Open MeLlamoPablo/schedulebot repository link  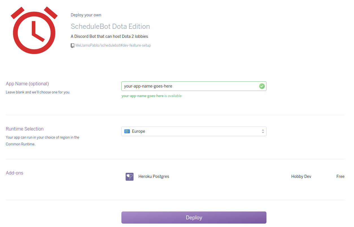(113, 45)
